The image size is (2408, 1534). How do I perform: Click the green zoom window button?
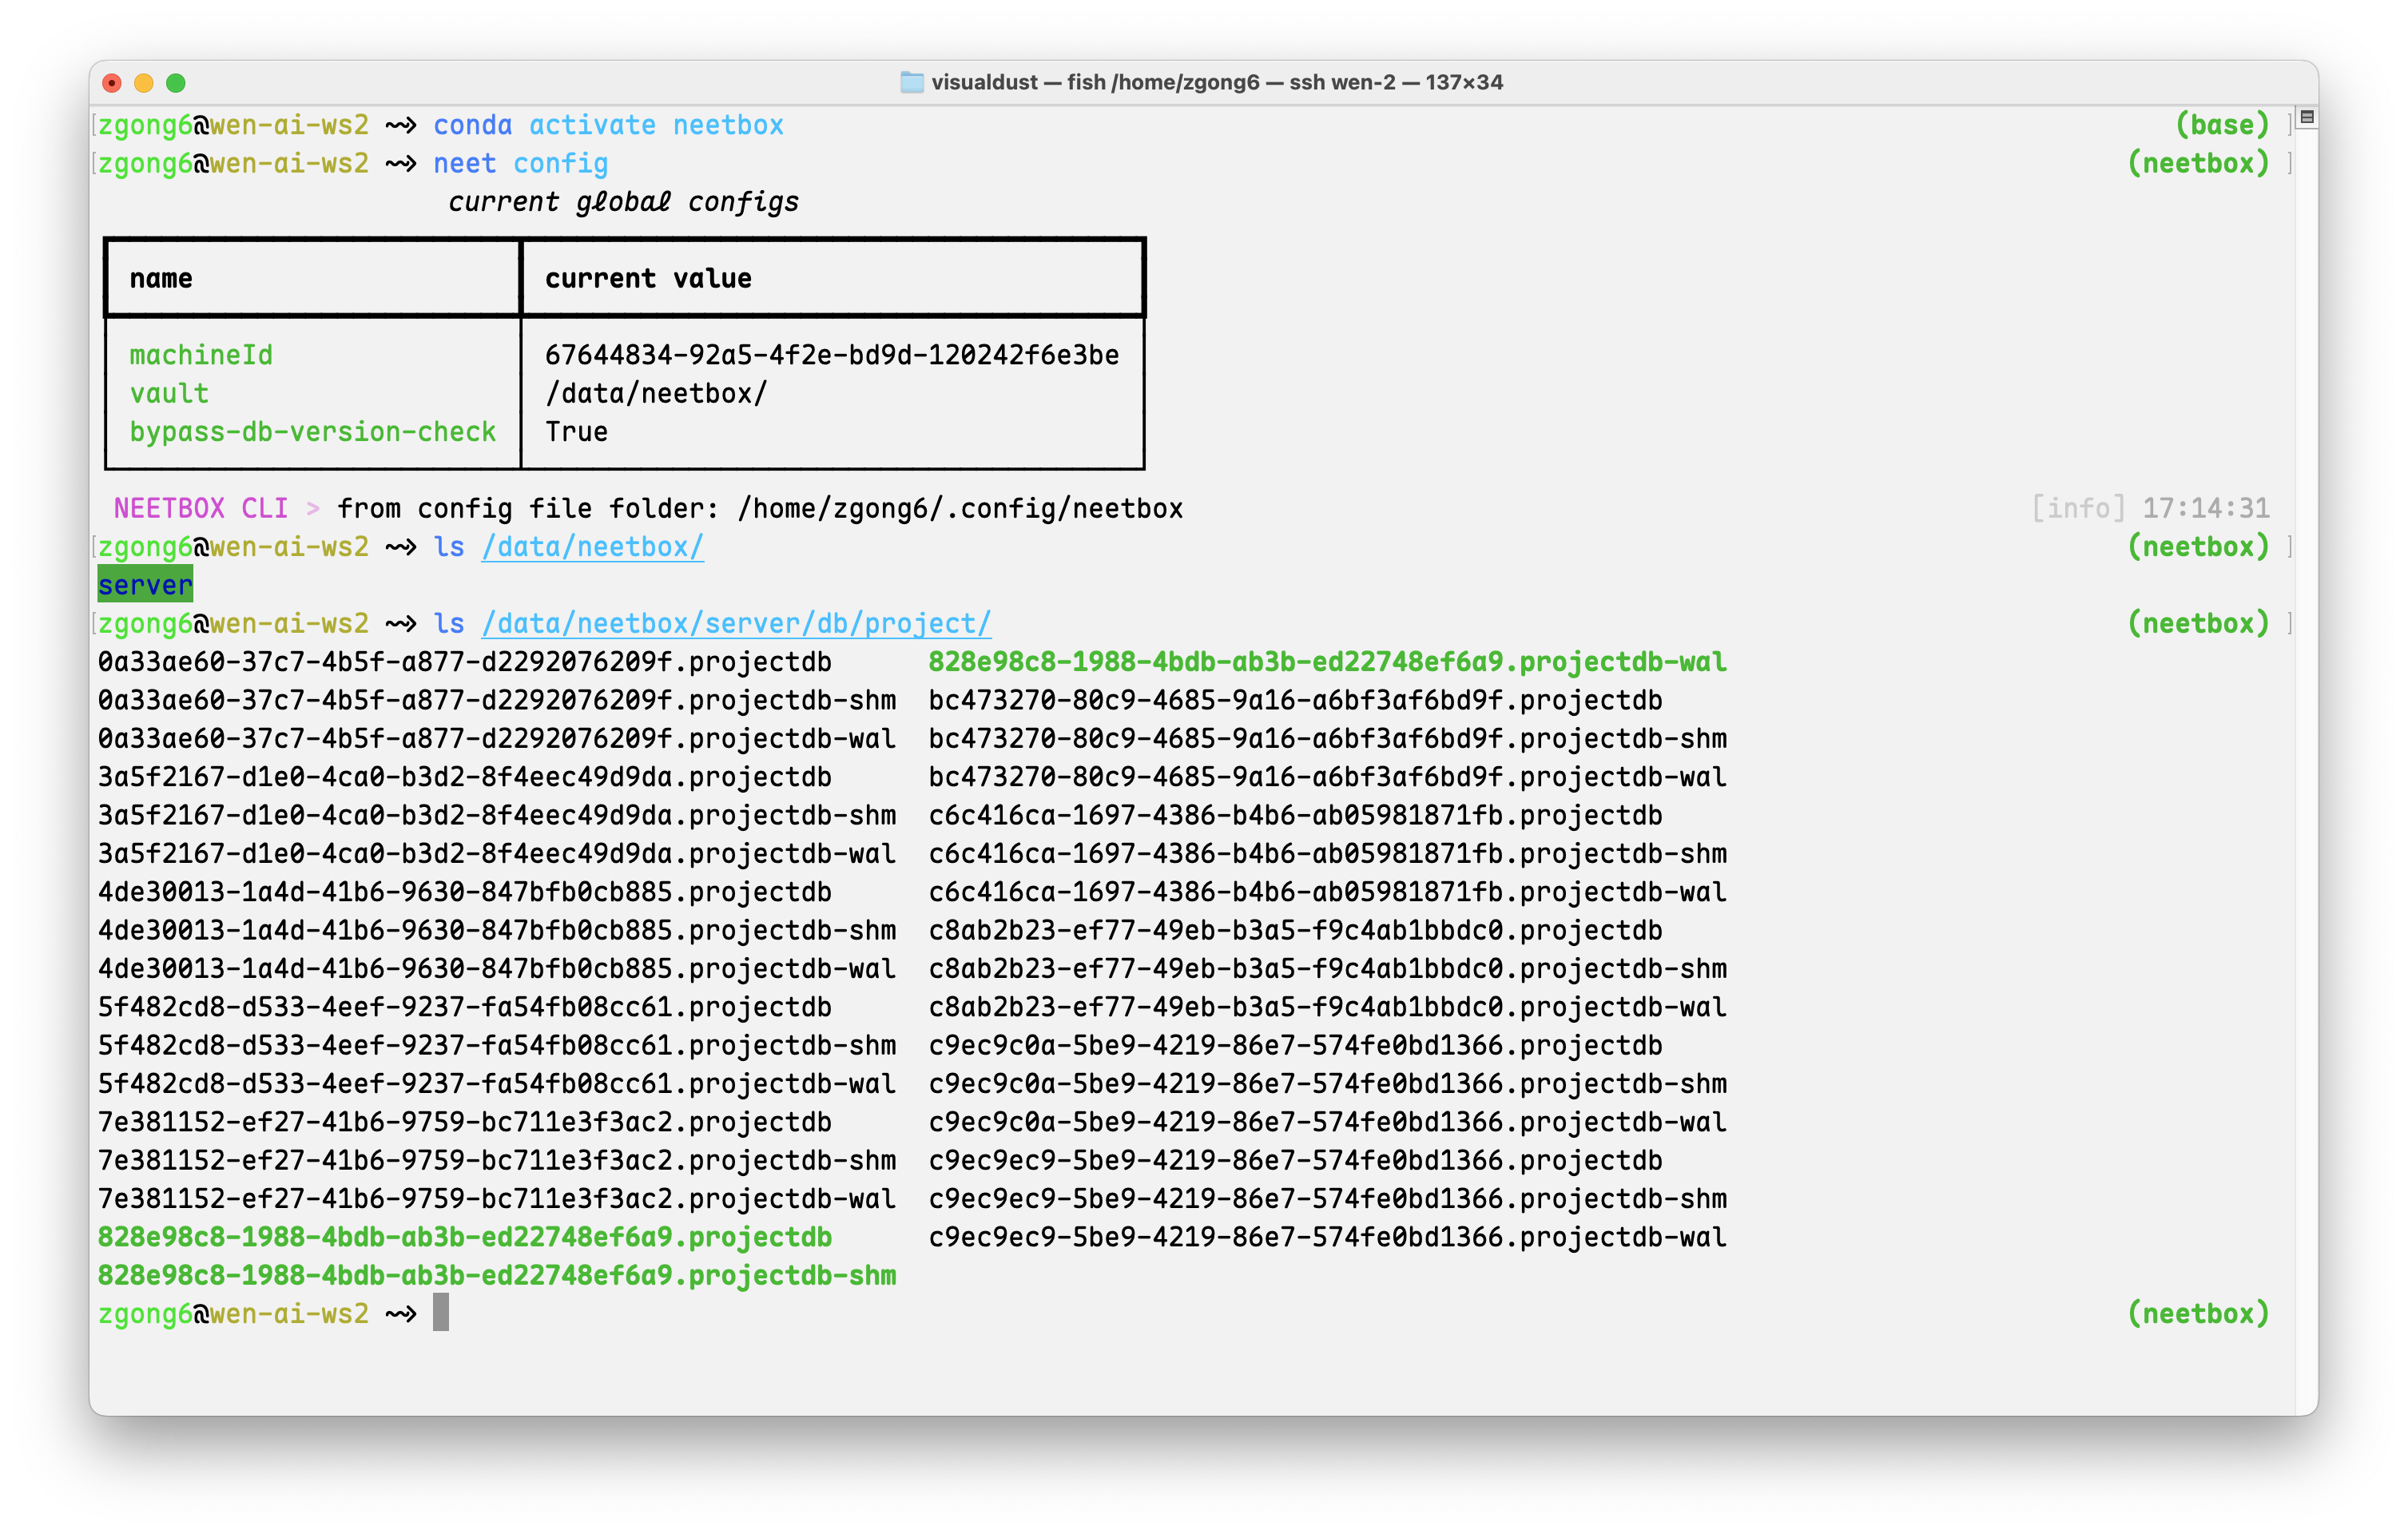176,83
